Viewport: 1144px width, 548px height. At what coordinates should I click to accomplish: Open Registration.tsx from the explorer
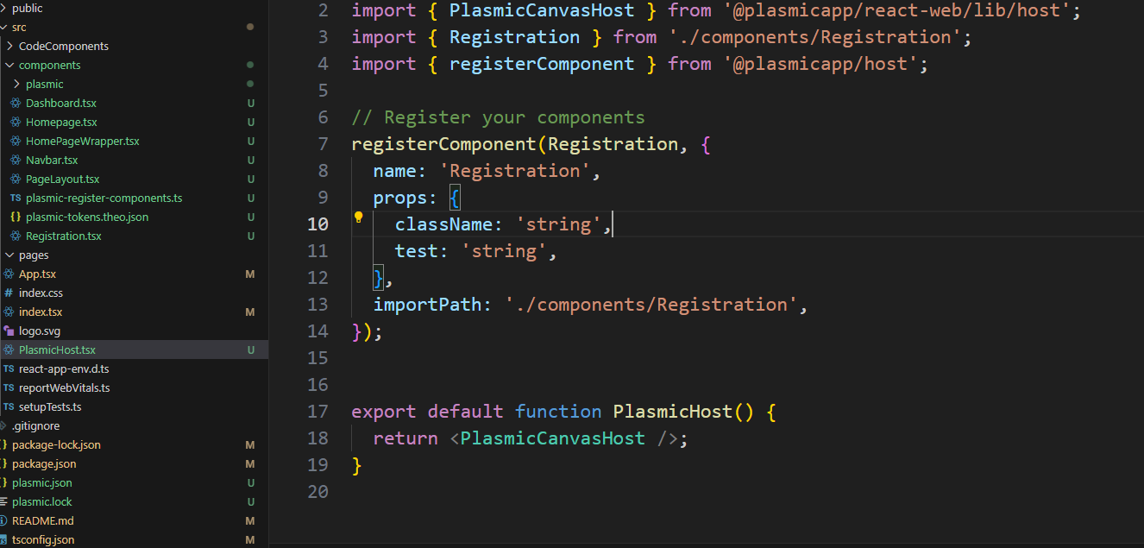[x=63, y=236]
